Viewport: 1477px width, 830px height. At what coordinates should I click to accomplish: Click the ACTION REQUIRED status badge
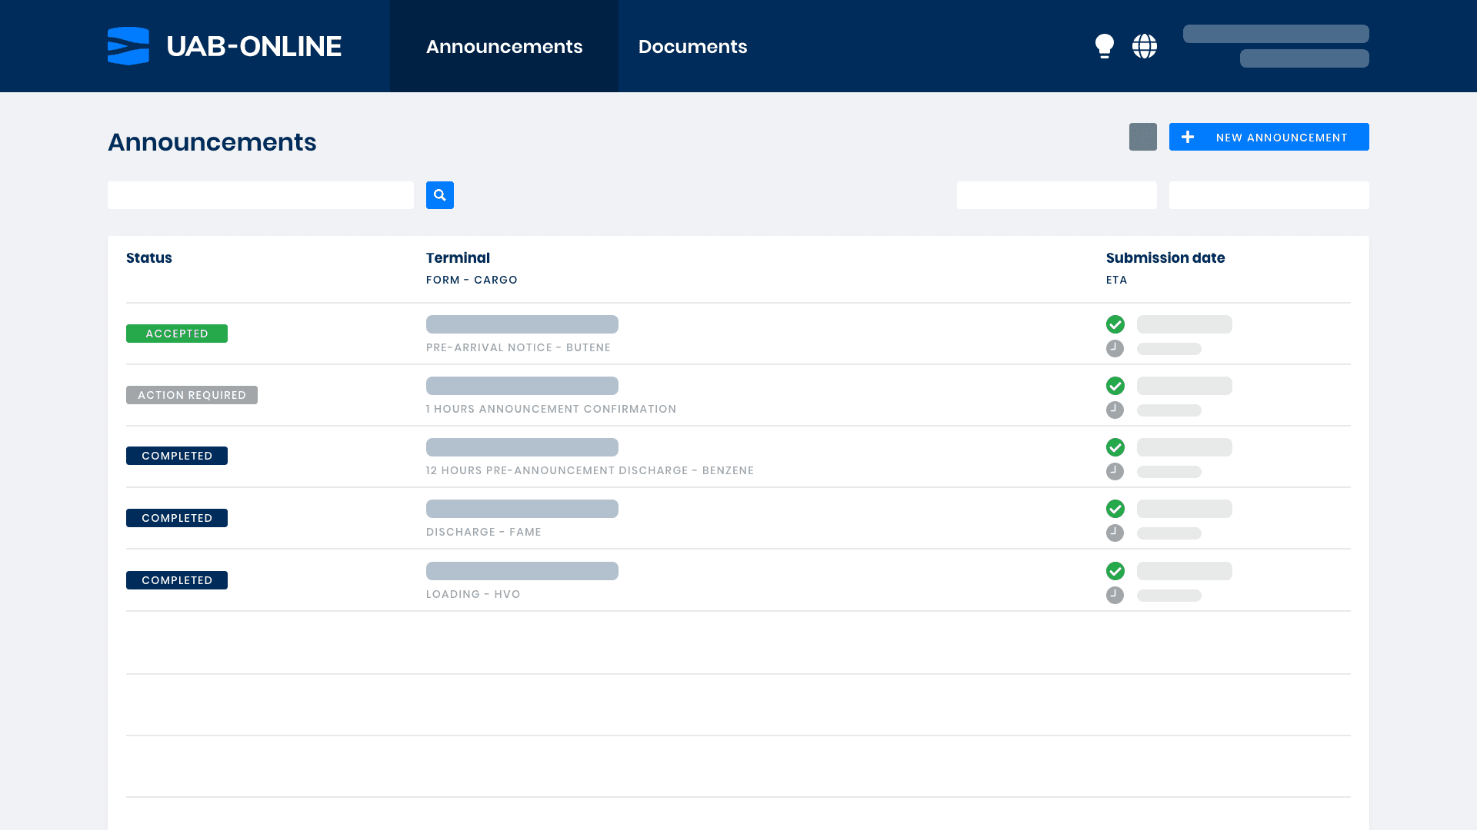[x=192, y=395]
